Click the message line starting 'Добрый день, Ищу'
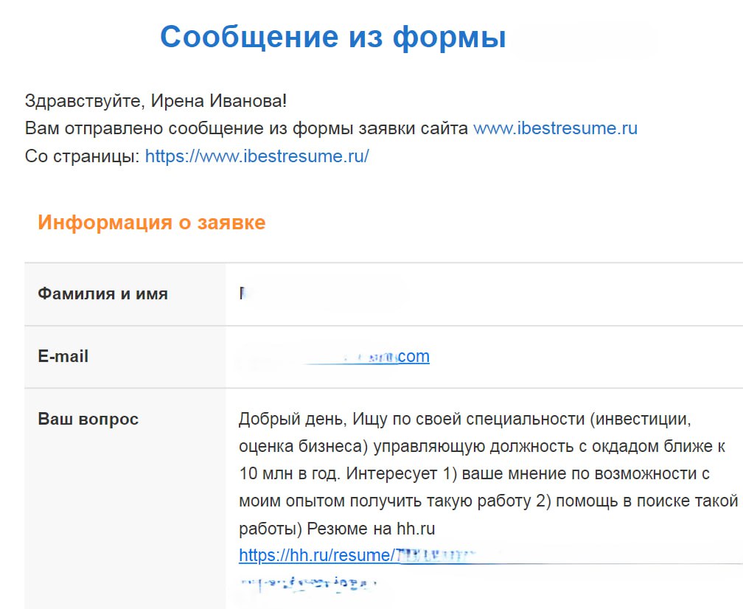This screenshot has width=743, height=609. (465, 419)
